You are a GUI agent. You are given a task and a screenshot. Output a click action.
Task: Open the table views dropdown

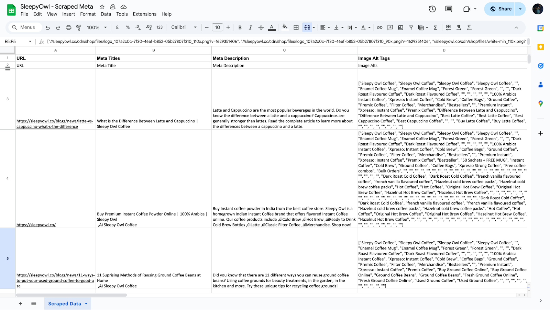[423, 27]
